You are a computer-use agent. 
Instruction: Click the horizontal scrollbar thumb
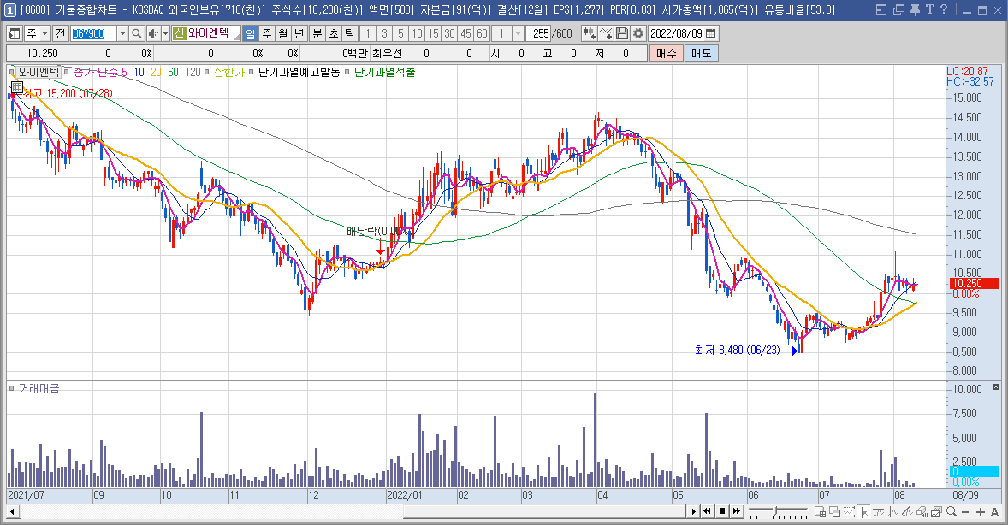click(544, 511)
